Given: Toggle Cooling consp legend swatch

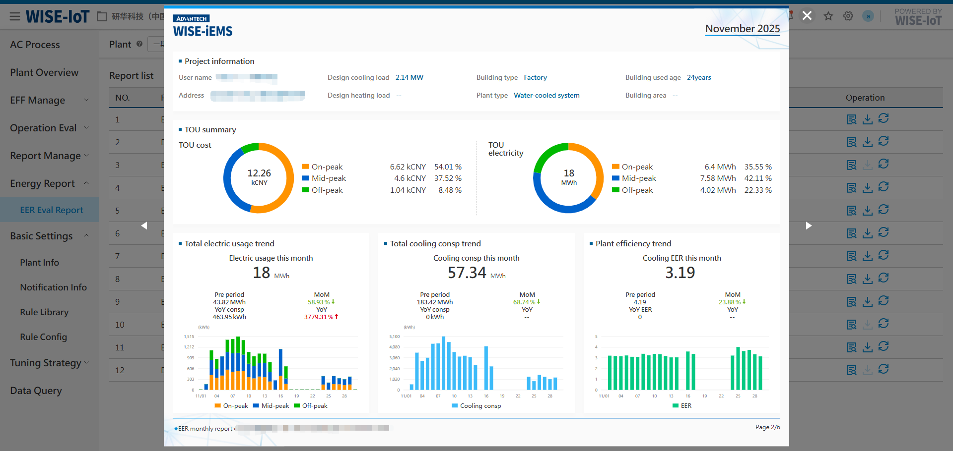Looking at the screenshot, I should [x=455, y=406].
